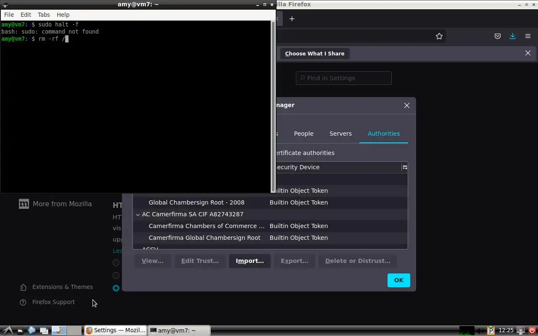Click the Import... button
This screenshot has height=336, width=538.
click(250, 261)
